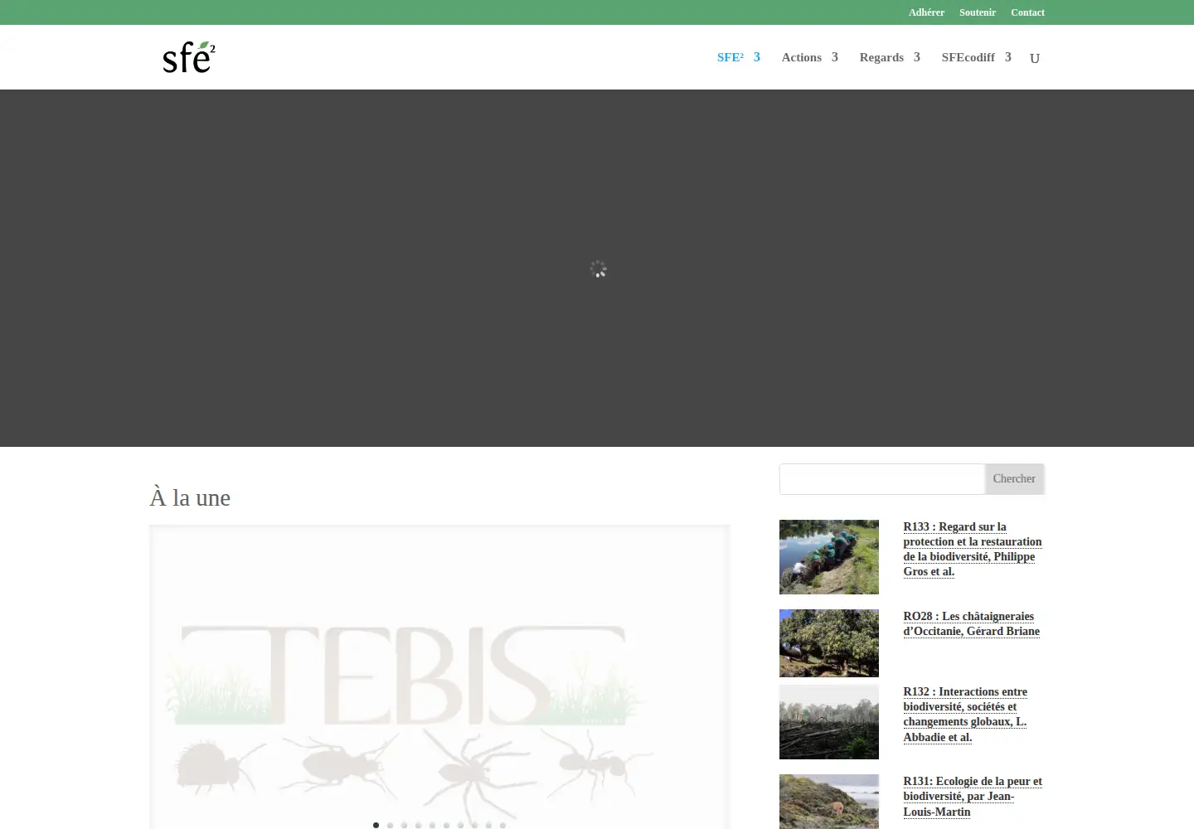Expand the SFE² menu arrow

click(x=757, y=57)
